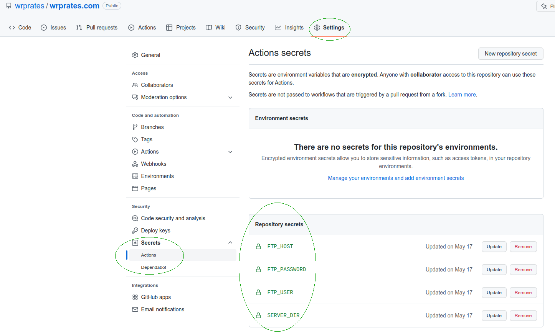Viewport: 555px width, 332px height.
Task: Click the Secrets asterisk icon
Action: pyautogui.click(x=135, y=243)
